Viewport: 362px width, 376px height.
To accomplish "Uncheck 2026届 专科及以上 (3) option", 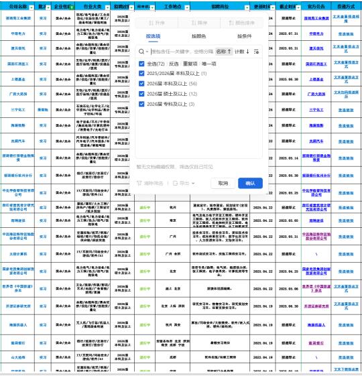I will pyautogui.click(x=141, y=104).
